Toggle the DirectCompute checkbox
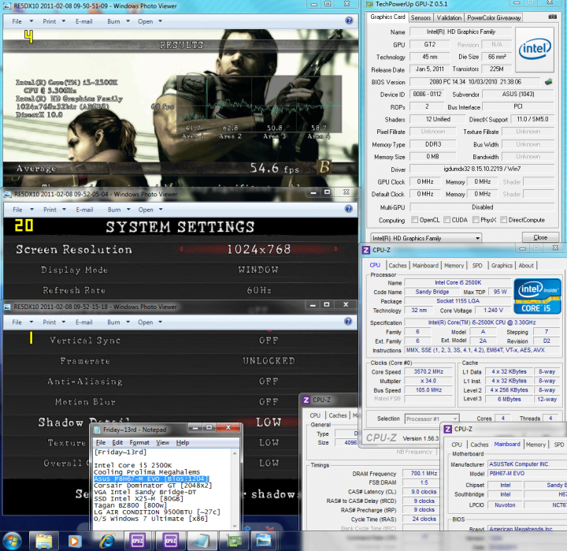567x551 pixels. point(504,220)
